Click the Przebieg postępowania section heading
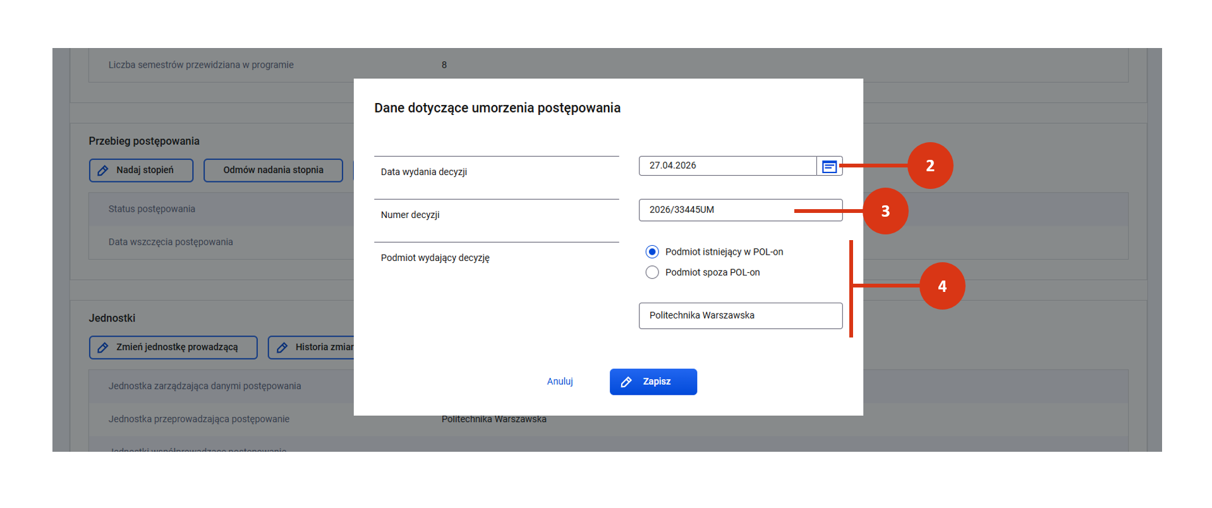This screenshot has height=508, width=1212. tap(144, 141)
